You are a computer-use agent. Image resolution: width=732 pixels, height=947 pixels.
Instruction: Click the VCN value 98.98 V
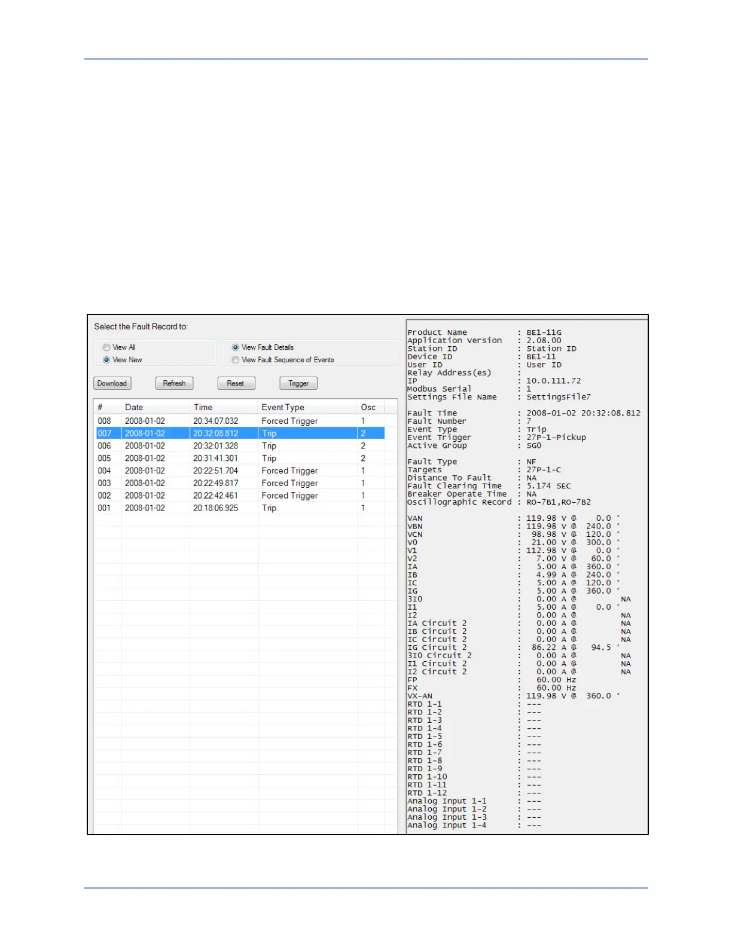(548, 534)
